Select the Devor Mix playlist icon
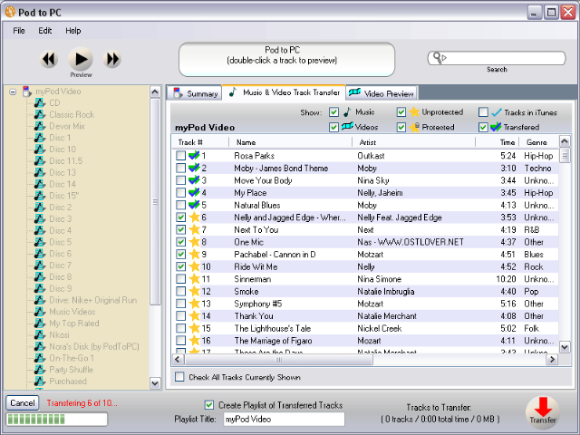Screen dimensions: 580x435 (x=40, y=126)
